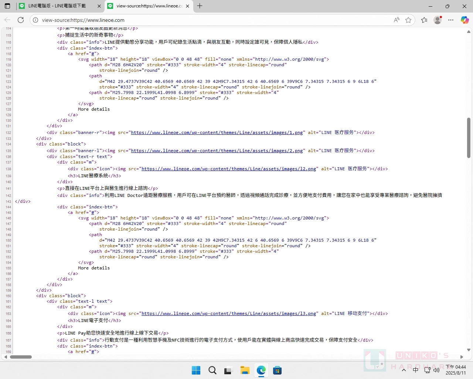The image size is (473, 379).
Task: Click the vertical scrollbar up arrow
Action: click(469, 32)
